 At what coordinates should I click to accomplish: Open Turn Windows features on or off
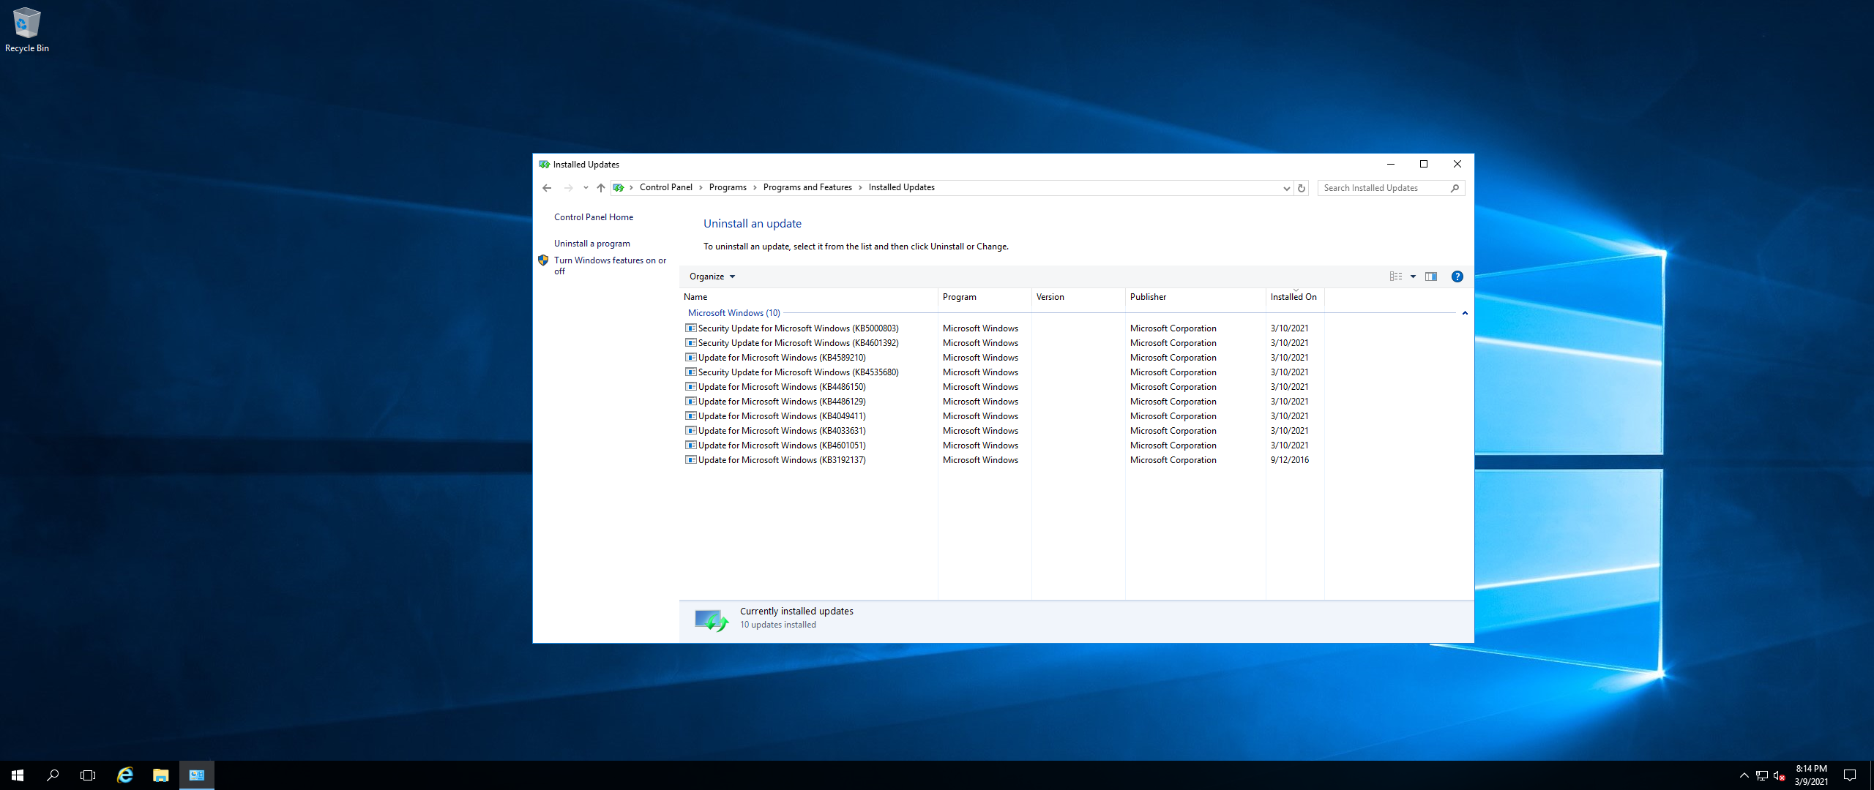pos(610,266)
